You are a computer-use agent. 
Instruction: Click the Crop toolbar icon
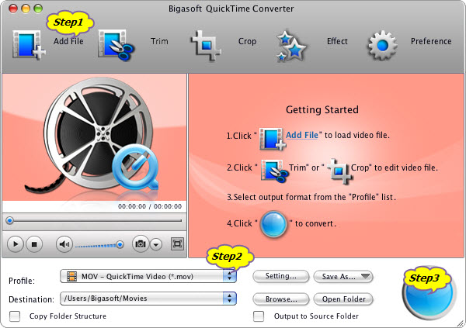(206, 46)
